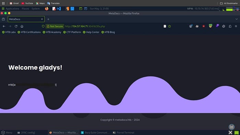Screen dimensions: 240x135
Task: Launch Visual Studio Code from the panel
Action: coord(59,9)
